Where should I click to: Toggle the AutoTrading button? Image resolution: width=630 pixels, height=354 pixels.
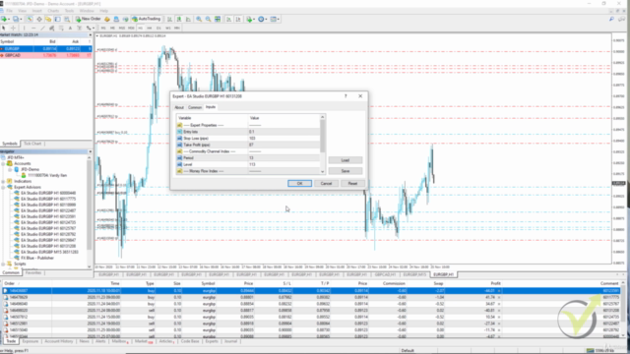click(x=147, y=19)
